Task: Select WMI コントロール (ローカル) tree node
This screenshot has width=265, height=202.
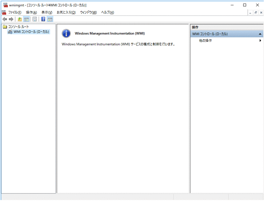Action: [x=31, y=32]
